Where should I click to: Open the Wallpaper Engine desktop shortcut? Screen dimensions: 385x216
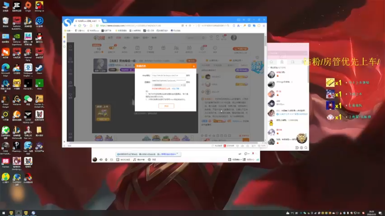(28, 70)
